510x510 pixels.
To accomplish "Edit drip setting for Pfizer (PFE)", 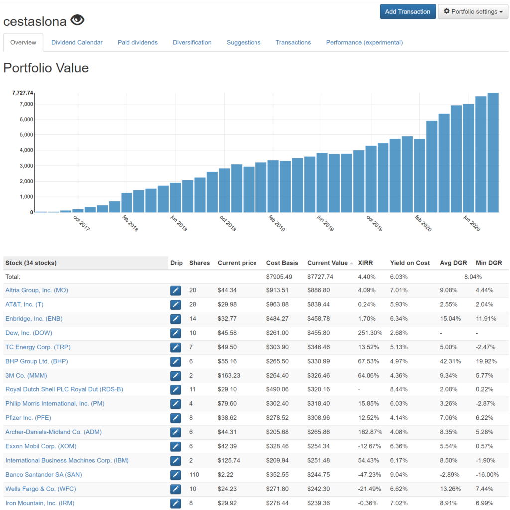I will (x=176, y=418).
